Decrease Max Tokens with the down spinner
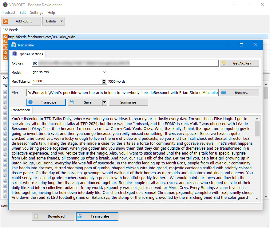Image resolution: width=270 pixels, height=228 pixels. click(x=104, y=83)
